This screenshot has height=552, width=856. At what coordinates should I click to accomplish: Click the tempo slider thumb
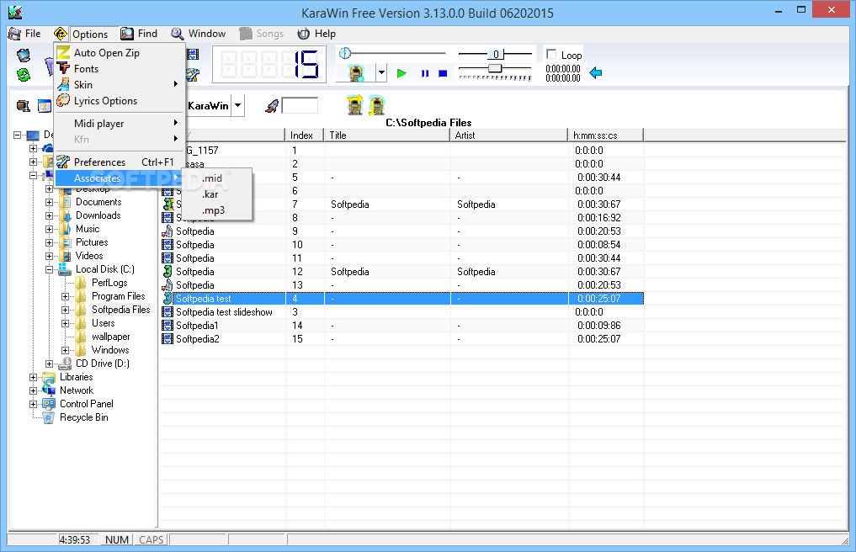pyautogui.click(x=495, y=68)
